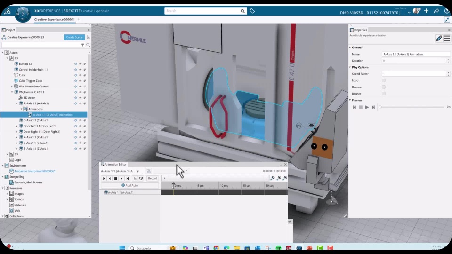Jump to end in Animation Editor
Screen dimensions: 452x254
pyautogui.click(x=128, y=179)
